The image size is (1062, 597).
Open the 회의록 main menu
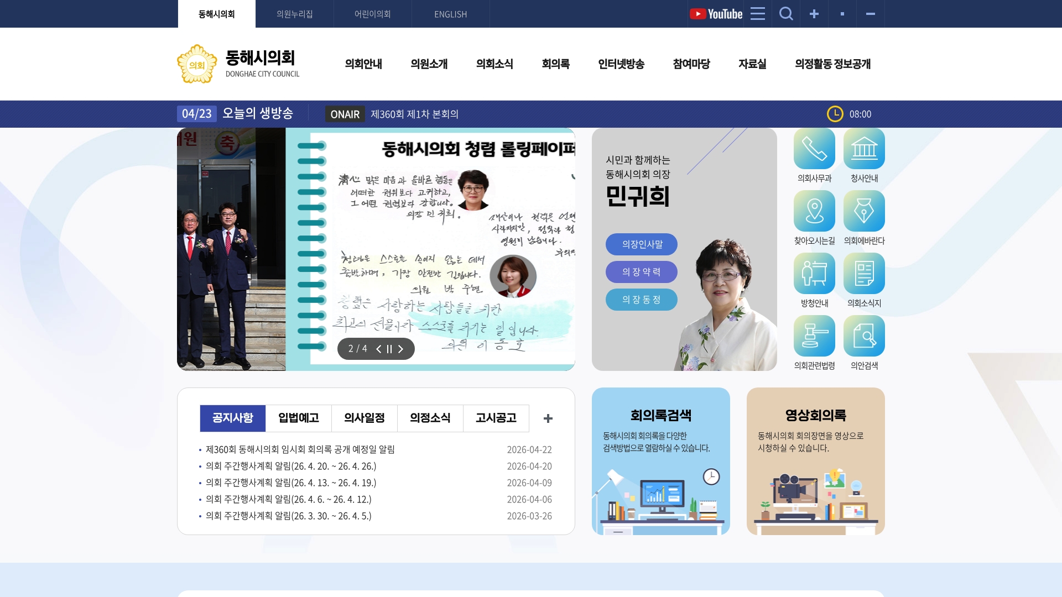point(555,64)
